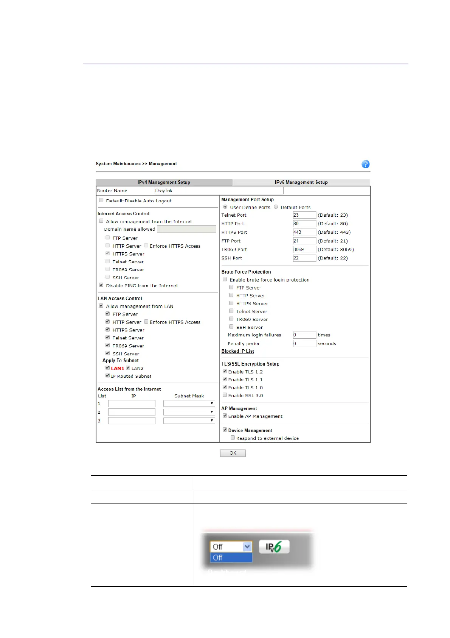Click the HTTPS Port input field
Viewport: 450px width, 638px height.
click(304, 232)
